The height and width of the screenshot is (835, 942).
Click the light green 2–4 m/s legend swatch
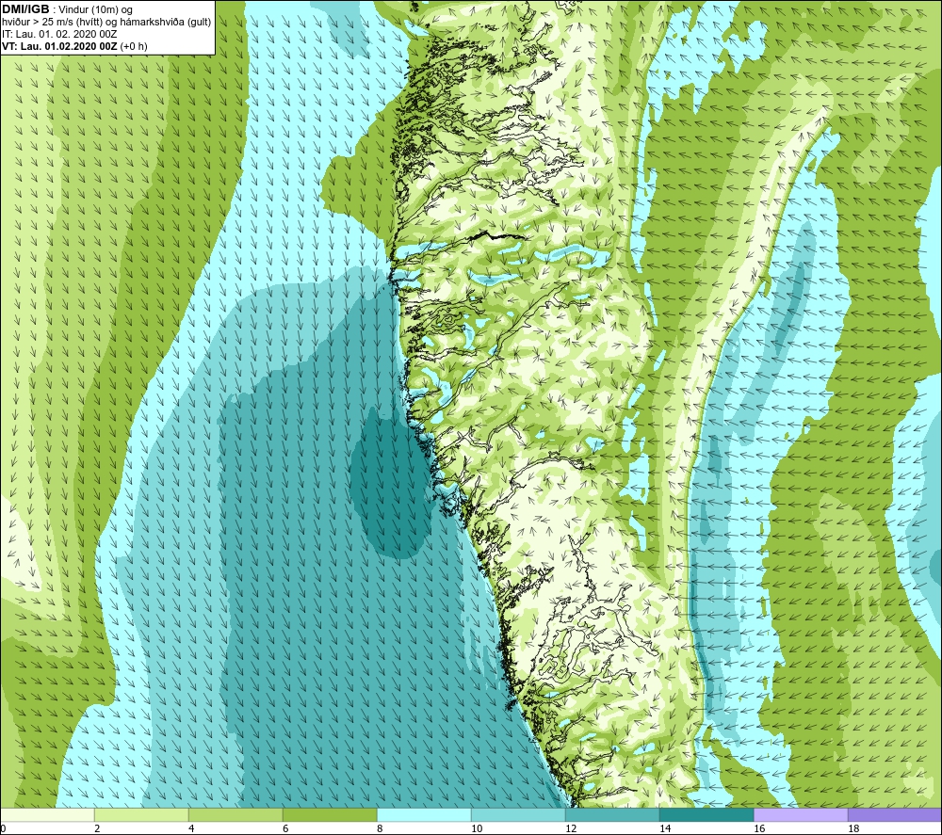[x=142, y=814]
